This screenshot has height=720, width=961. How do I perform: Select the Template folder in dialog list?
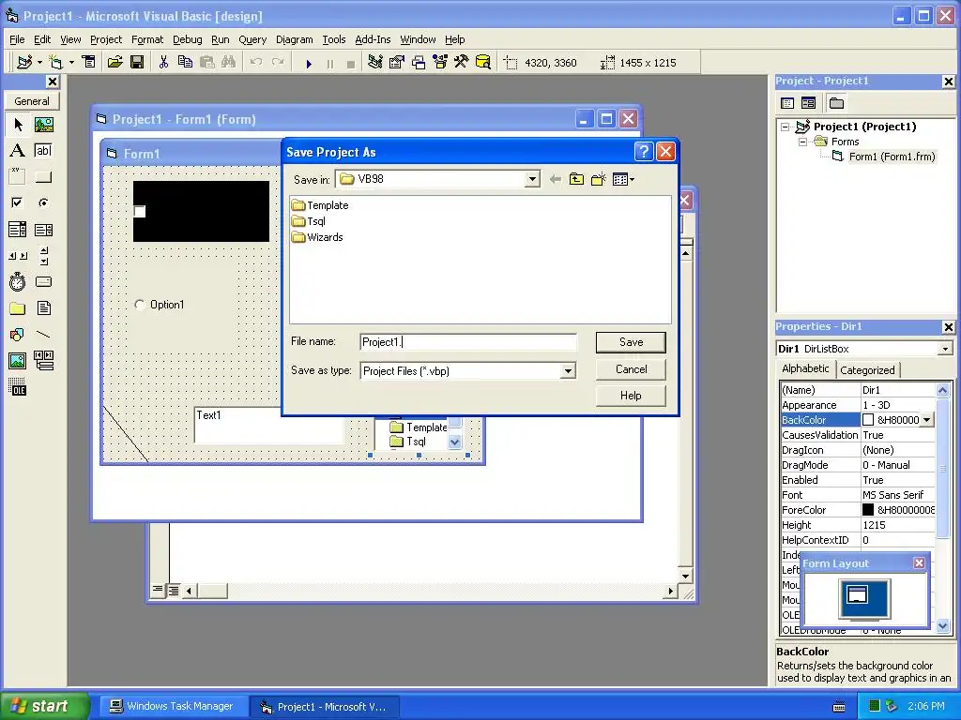click(321, 205)
